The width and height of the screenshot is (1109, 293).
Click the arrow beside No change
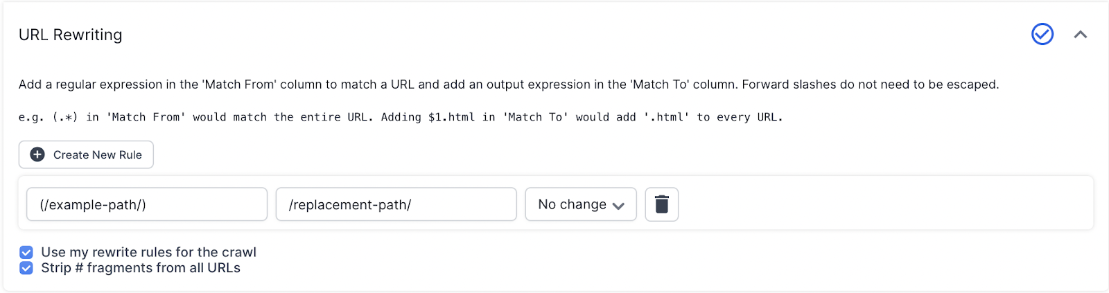point(619,205)
